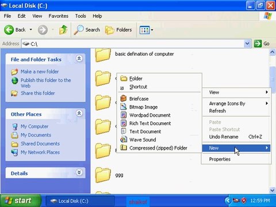Screen dimensions: 276x207
Task: Click New in the context menu
Action: [x=236, y=148]
